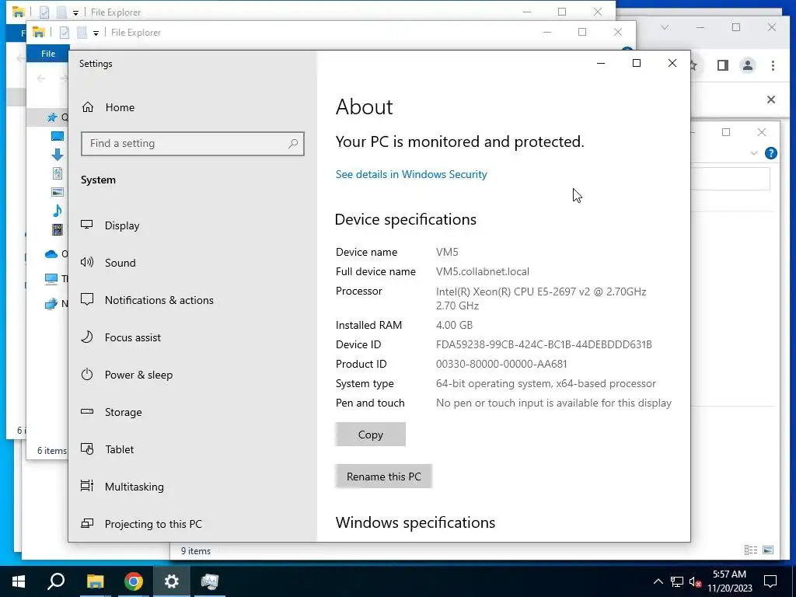Click the OneDrive cloud icon in File Explorer

(51, 254)
